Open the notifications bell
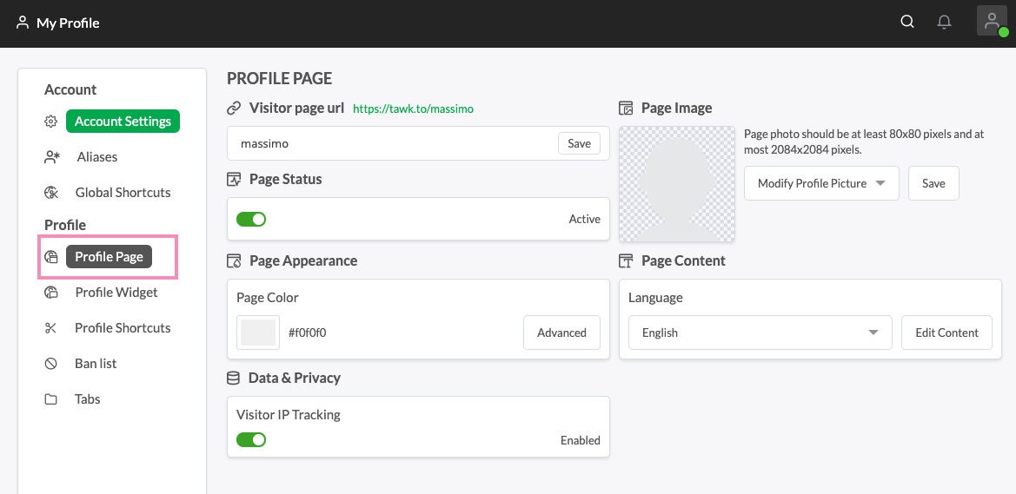 pyautogui.click(x=944, y=23)
